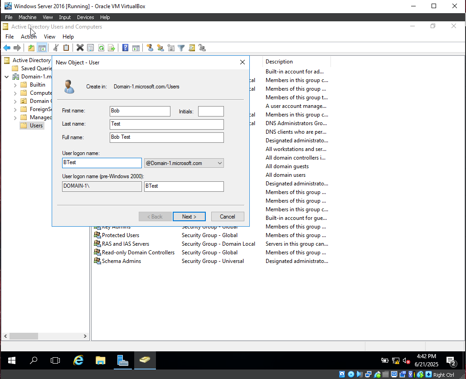Open the VirtualBox Devices menu
Screen dimensions: 466x379
[85, 17]
